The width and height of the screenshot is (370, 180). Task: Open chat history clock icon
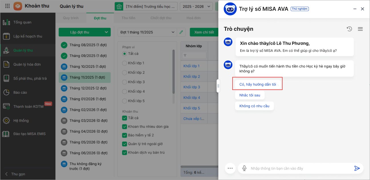pyautogui.click(x=349, y=29)
